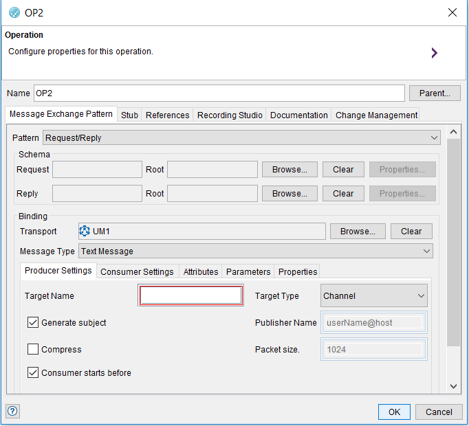Switch to the Stub tab

click(x=129, y=115)
